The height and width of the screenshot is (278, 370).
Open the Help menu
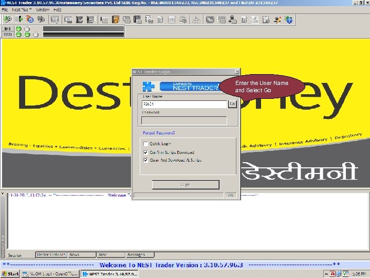(x=58, y=10)
